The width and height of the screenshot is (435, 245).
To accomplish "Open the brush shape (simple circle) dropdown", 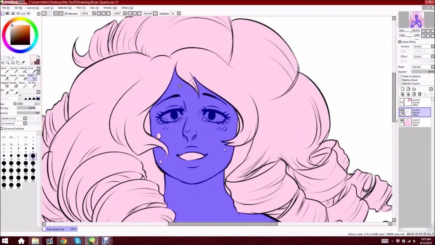I will click(x=25, y=118).
